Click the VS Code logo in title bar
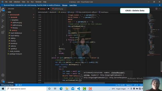This screenshot has width=162, height=91. pyautogui.click(x=2, y=2)
